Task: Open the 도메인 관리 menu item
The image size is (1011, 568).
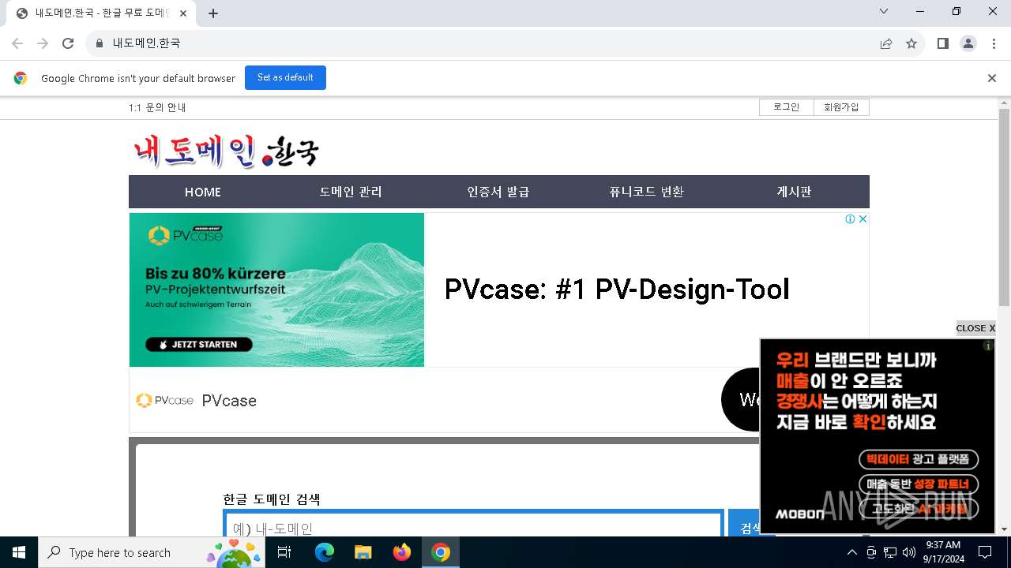Action: coord(351,192)
